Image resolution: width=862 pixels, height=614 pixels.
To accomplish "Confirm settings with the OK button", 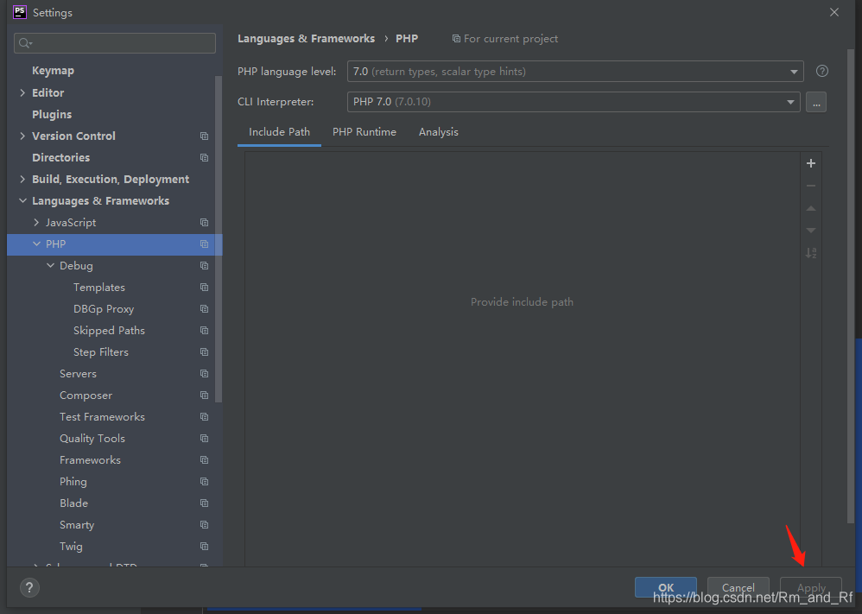I will (x=666, y=587).
